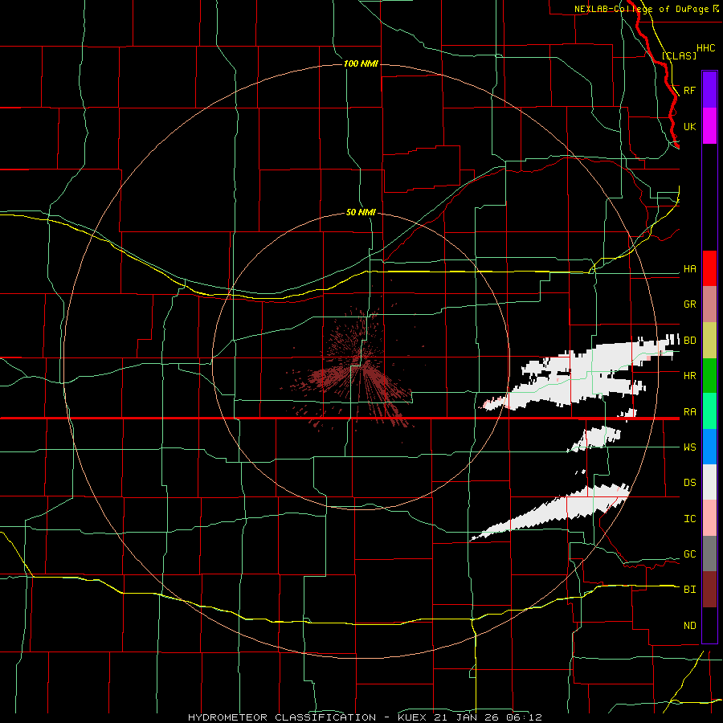Click the ND legend label
Screen dimensions: 723x723
click(690, 626)
